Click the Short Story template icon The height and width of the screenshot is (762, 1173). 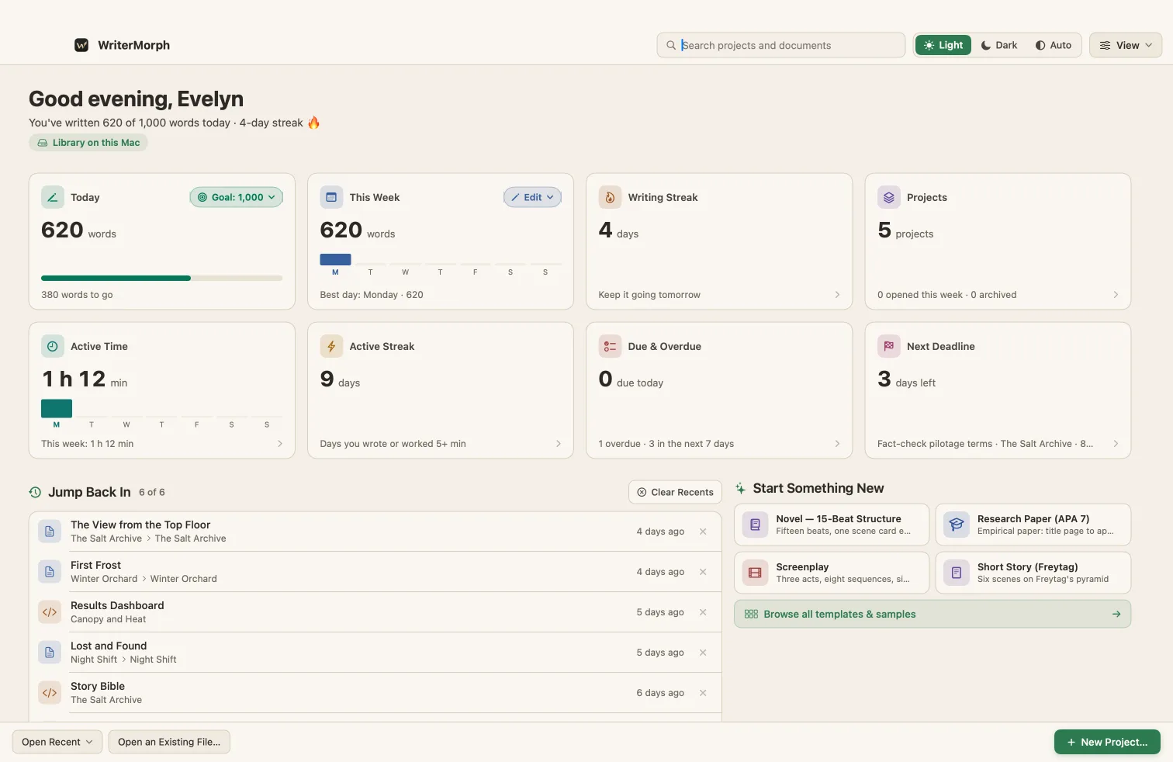(957, 573)
